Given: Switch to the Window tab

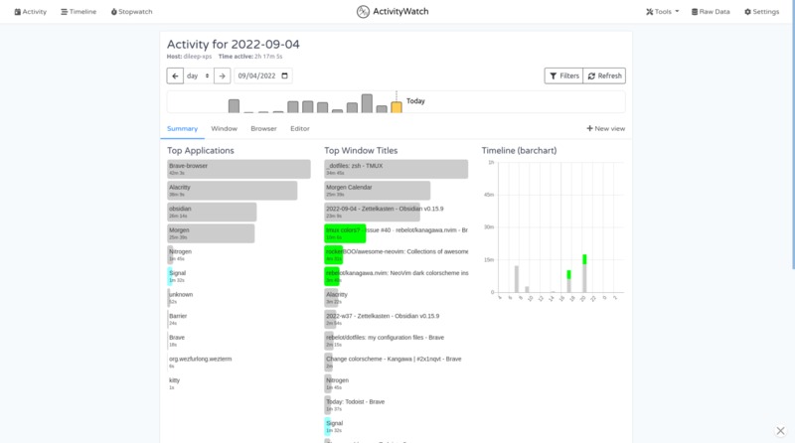Looking at the screenshot, I should click(225, 129).
